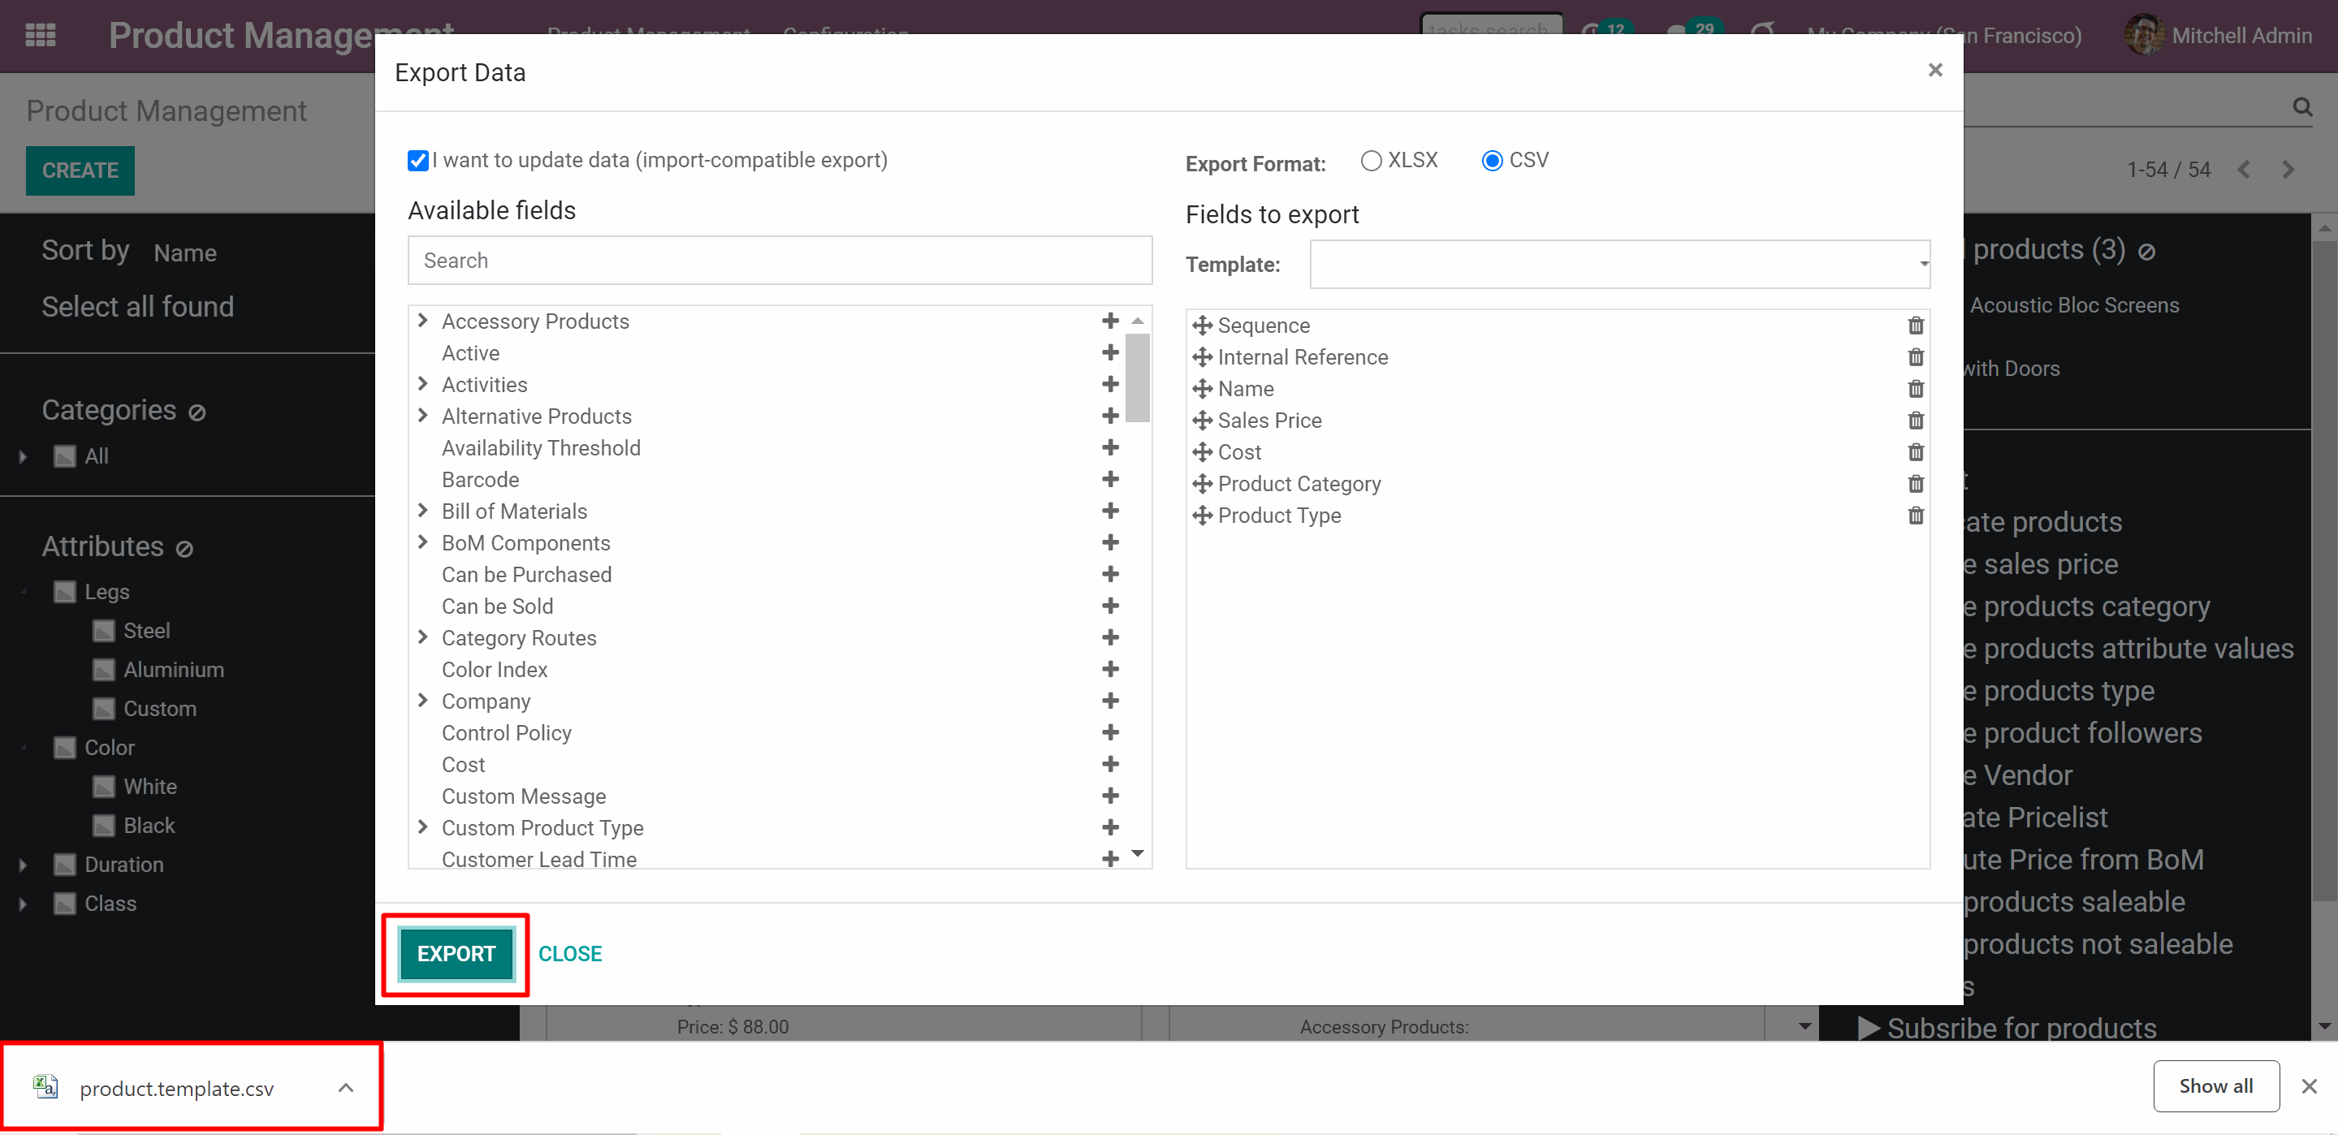
Task: Click Subsribe for products action
Action: pos(2006,1028)
